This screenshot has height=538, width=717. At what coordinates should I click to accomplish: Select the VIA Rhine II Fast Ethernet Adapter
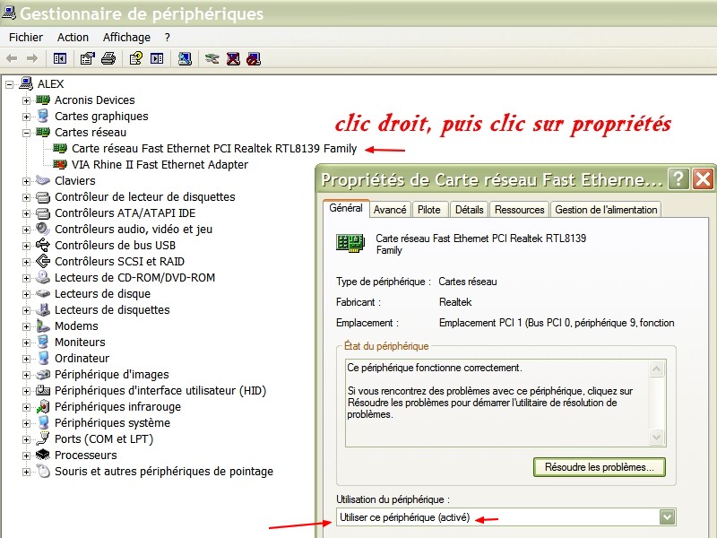coord(160,165)
